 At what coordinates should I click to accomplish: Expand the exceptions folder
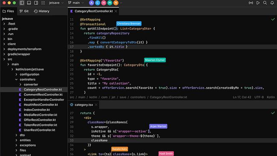(17, 145)
